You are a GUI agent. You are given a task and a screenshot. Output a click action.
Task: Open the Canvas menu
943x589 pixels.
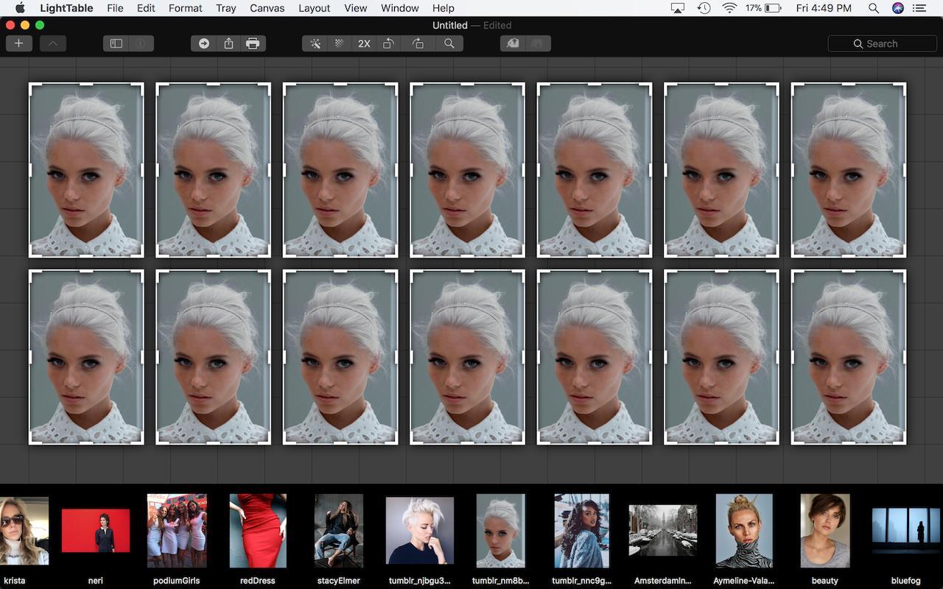click(x=267, y=8)
